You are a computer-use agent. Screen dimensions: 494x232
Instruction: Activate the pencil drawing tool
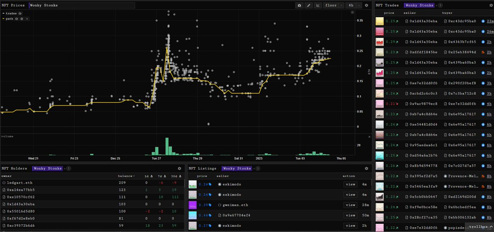[309, 5]
